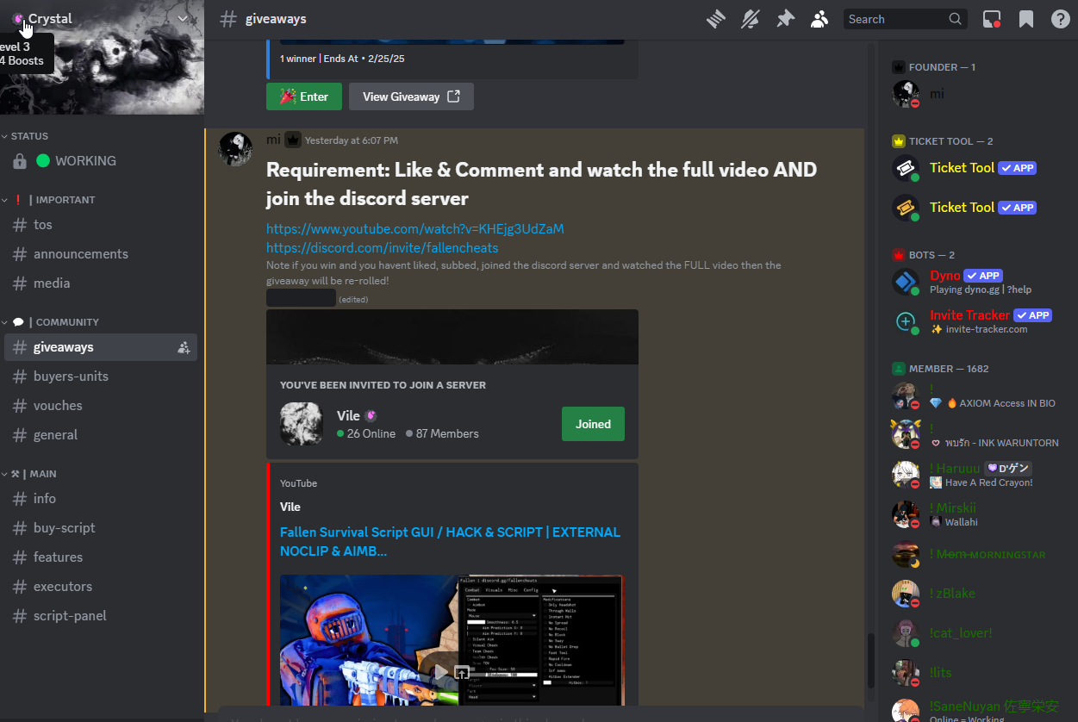Click the crown role icon beside mi
The width and height of the screenshot is (1078, 722).
(293, 140)
